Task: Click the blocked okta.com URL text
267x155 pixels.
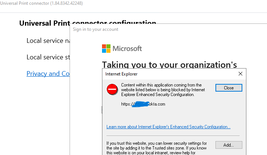Action: [x=157, y=104]
